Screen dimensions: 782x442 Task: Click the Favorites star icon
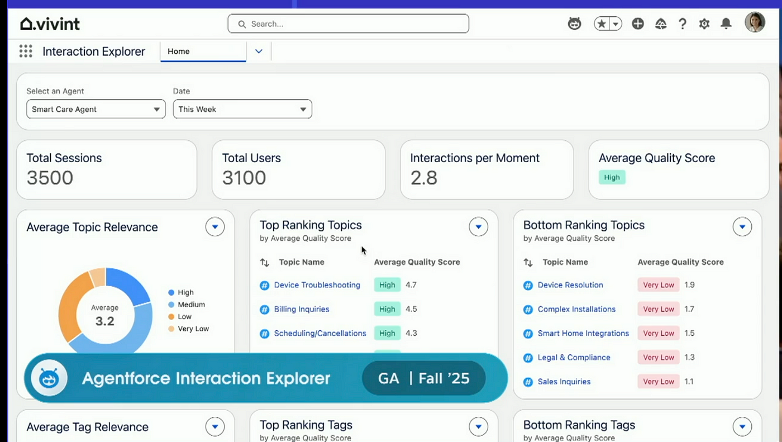tap(602, 24)
